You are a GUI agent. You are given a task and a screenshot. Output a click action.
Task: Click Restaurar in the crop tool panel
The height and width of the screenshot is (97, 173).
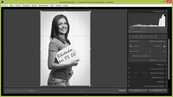pos(153,60)
